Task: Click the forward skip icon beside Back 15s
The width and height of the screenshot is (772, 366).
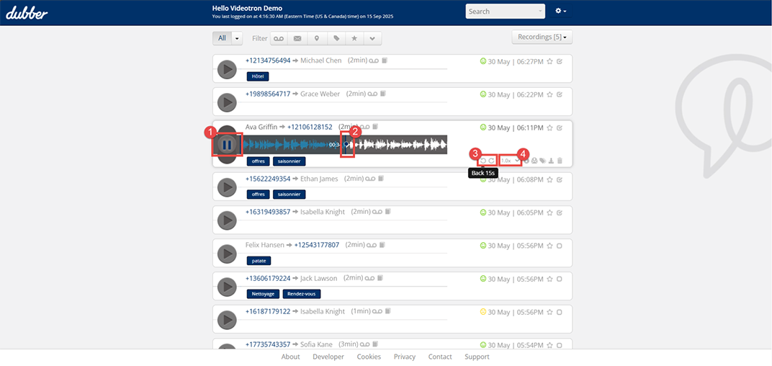Action: pos(492,161)
